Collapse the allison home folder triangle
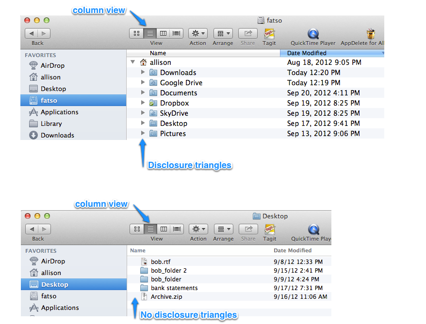 tap(133, 62)
